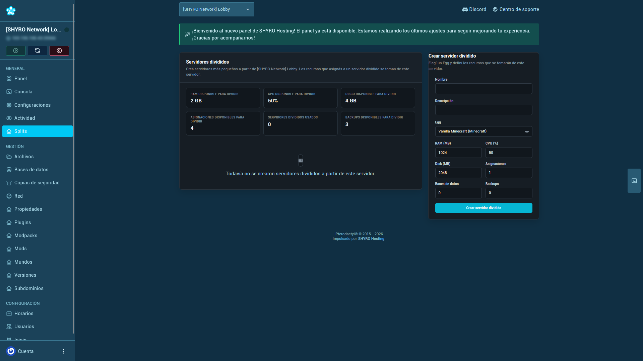Stop the server with the red icon
Image resolution: width=643 pixels, height=361 pixels.
(x=59, y=51)
